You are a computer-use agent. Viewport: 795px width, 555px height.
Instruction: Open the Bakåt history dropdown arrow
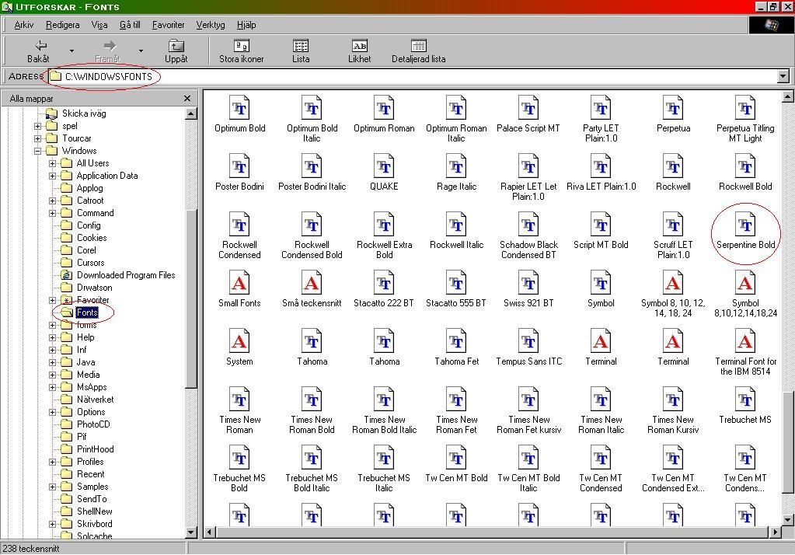tap(71, 51)
